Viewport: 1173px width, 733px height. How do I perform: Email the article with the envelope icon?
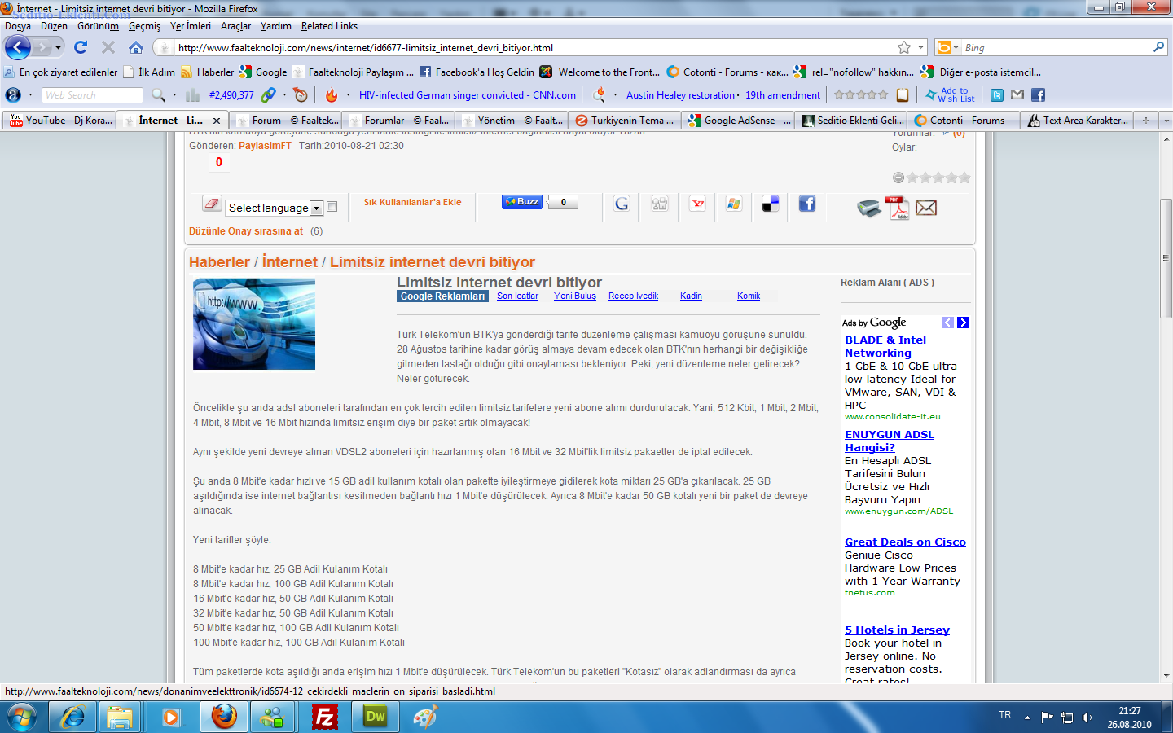[x=926, y=208]
